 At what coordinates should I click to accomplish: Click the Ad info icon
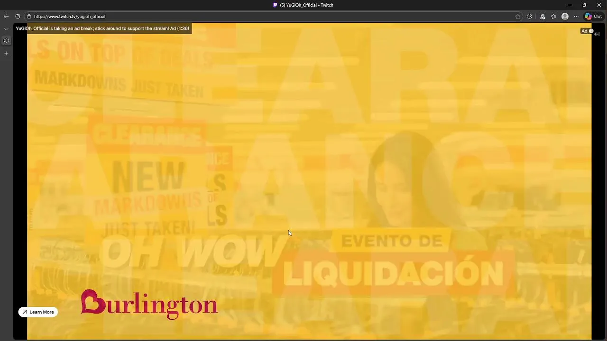coord(591,31)
